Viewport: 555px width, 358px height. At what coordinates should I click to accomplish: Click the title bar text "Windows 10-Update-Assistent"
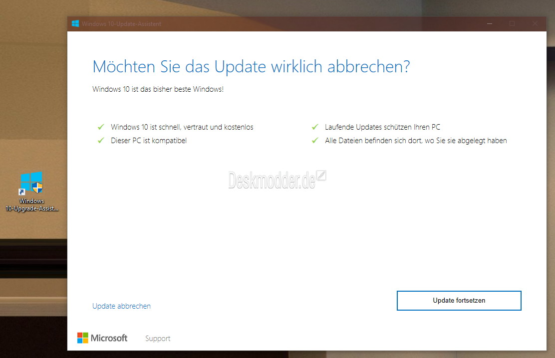pyautogui.click(x=121, y=24)
